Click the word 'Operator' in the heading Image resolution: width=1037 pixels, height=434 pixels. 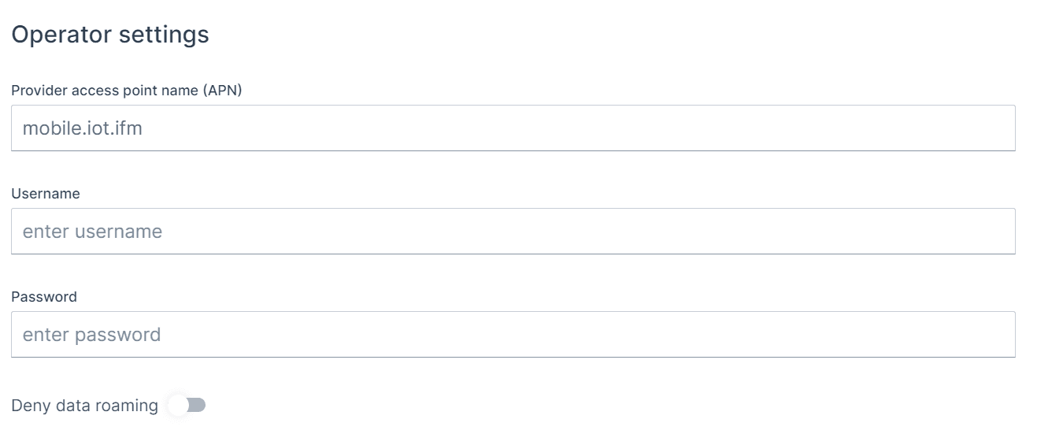(x=61, y=35)
